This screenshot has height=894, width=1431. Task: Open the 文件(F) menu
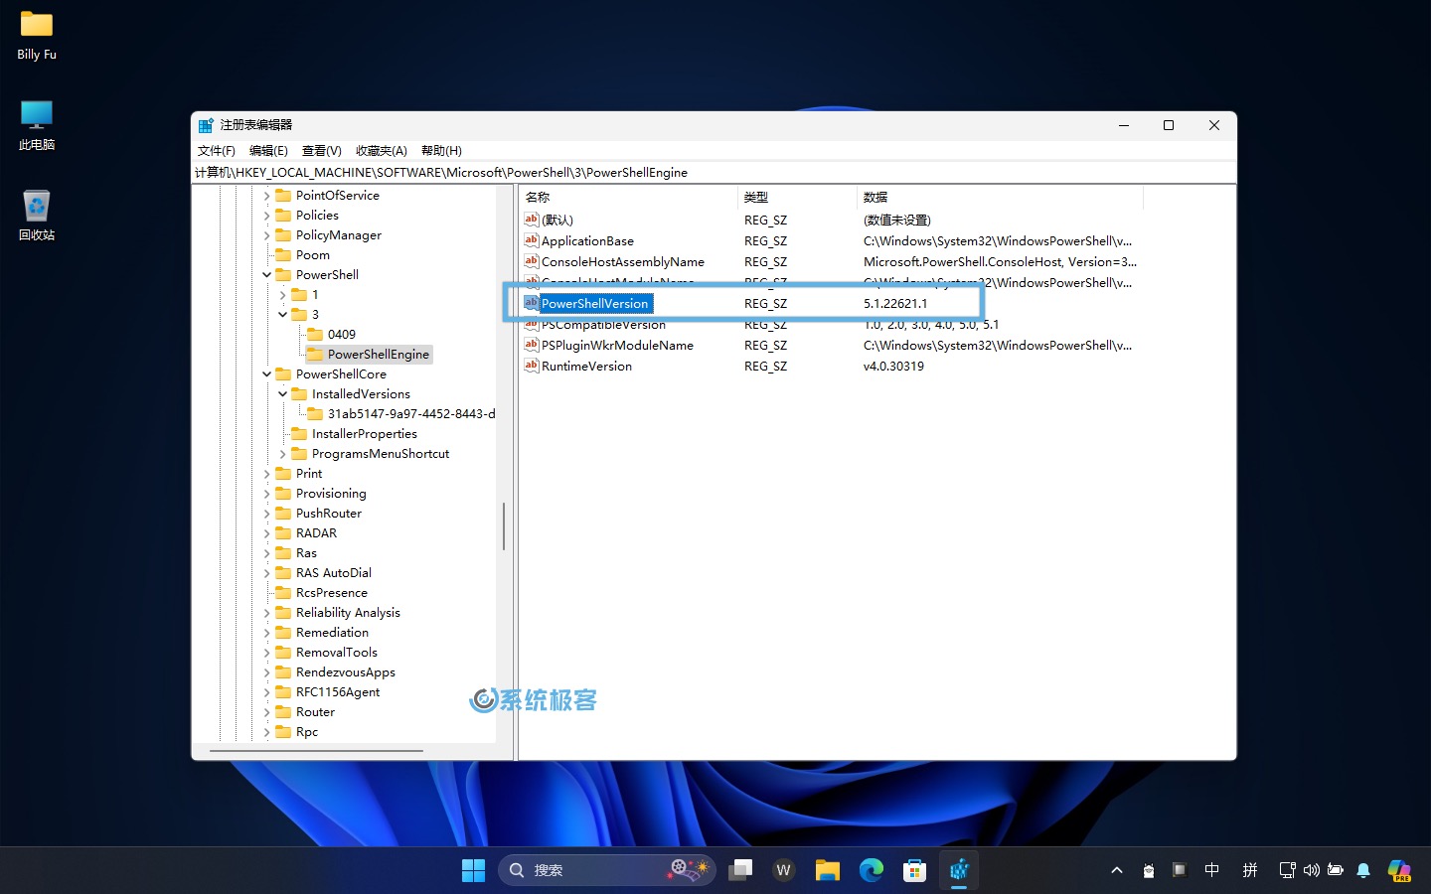point(216,151)
